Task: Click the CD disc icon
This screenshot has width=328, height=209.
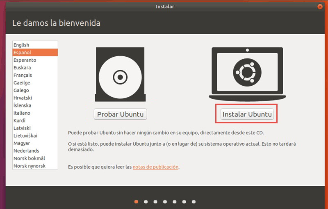Action: tap(120, 75)
